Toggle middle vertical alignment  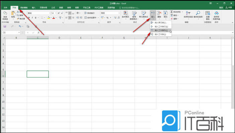[70, 13]
